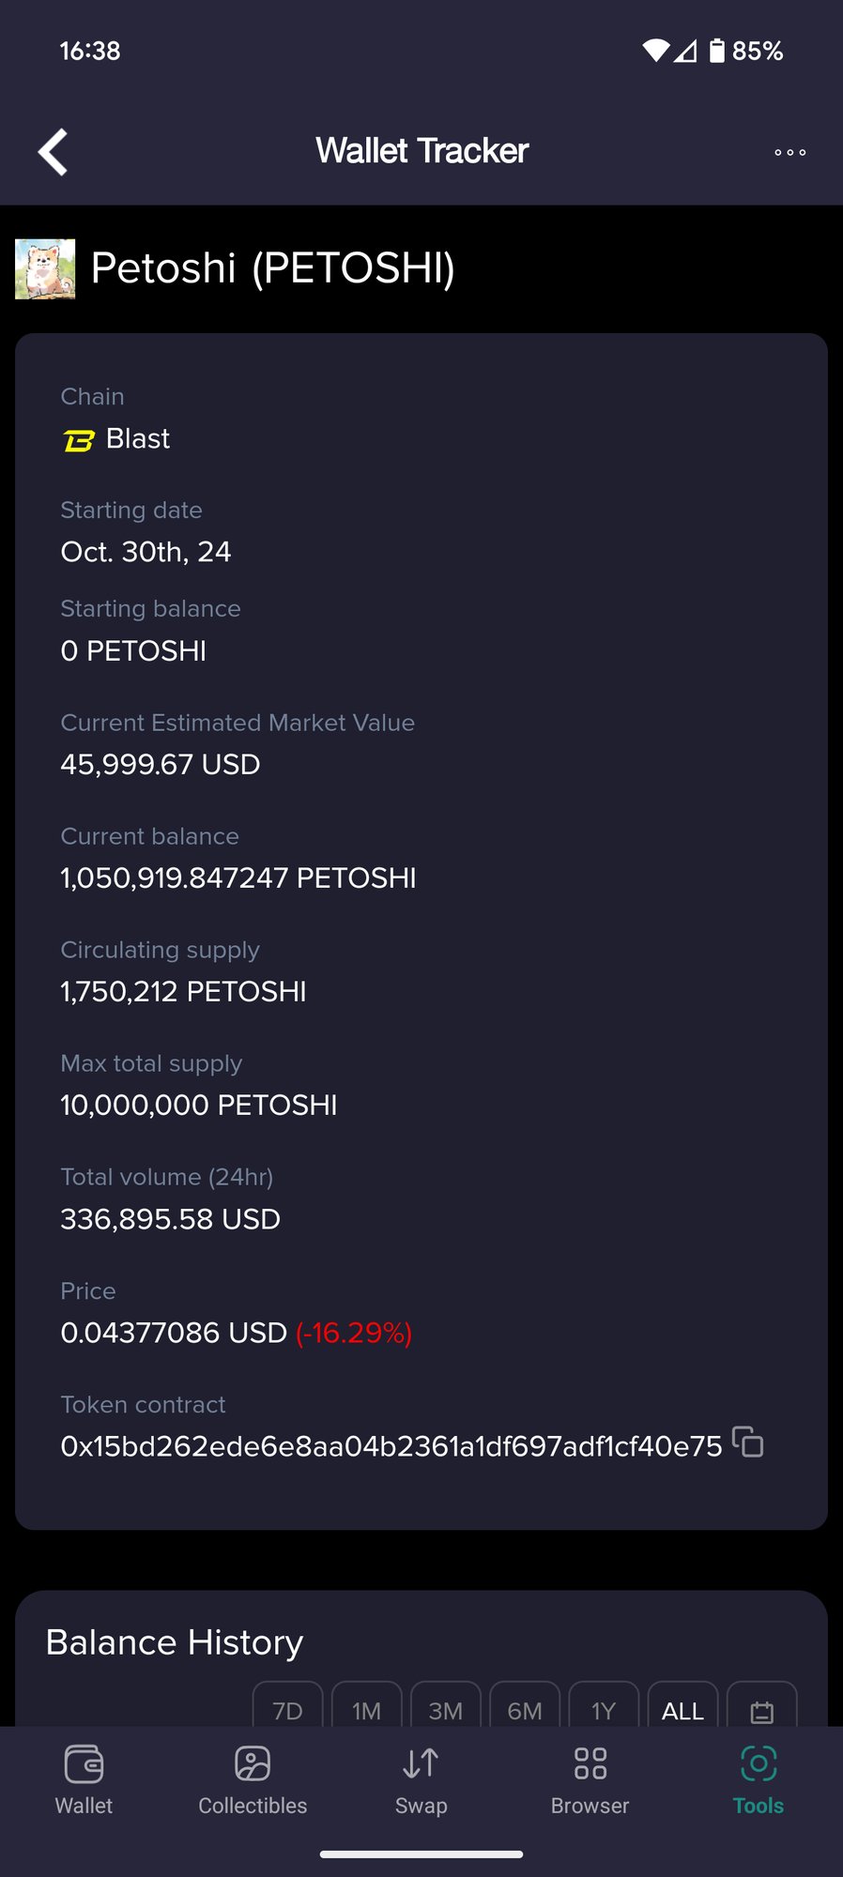Select the 7D balance history range

pos(287,1709)
